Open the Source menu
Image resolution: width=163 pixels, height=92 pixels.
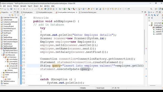pos(9,6)
